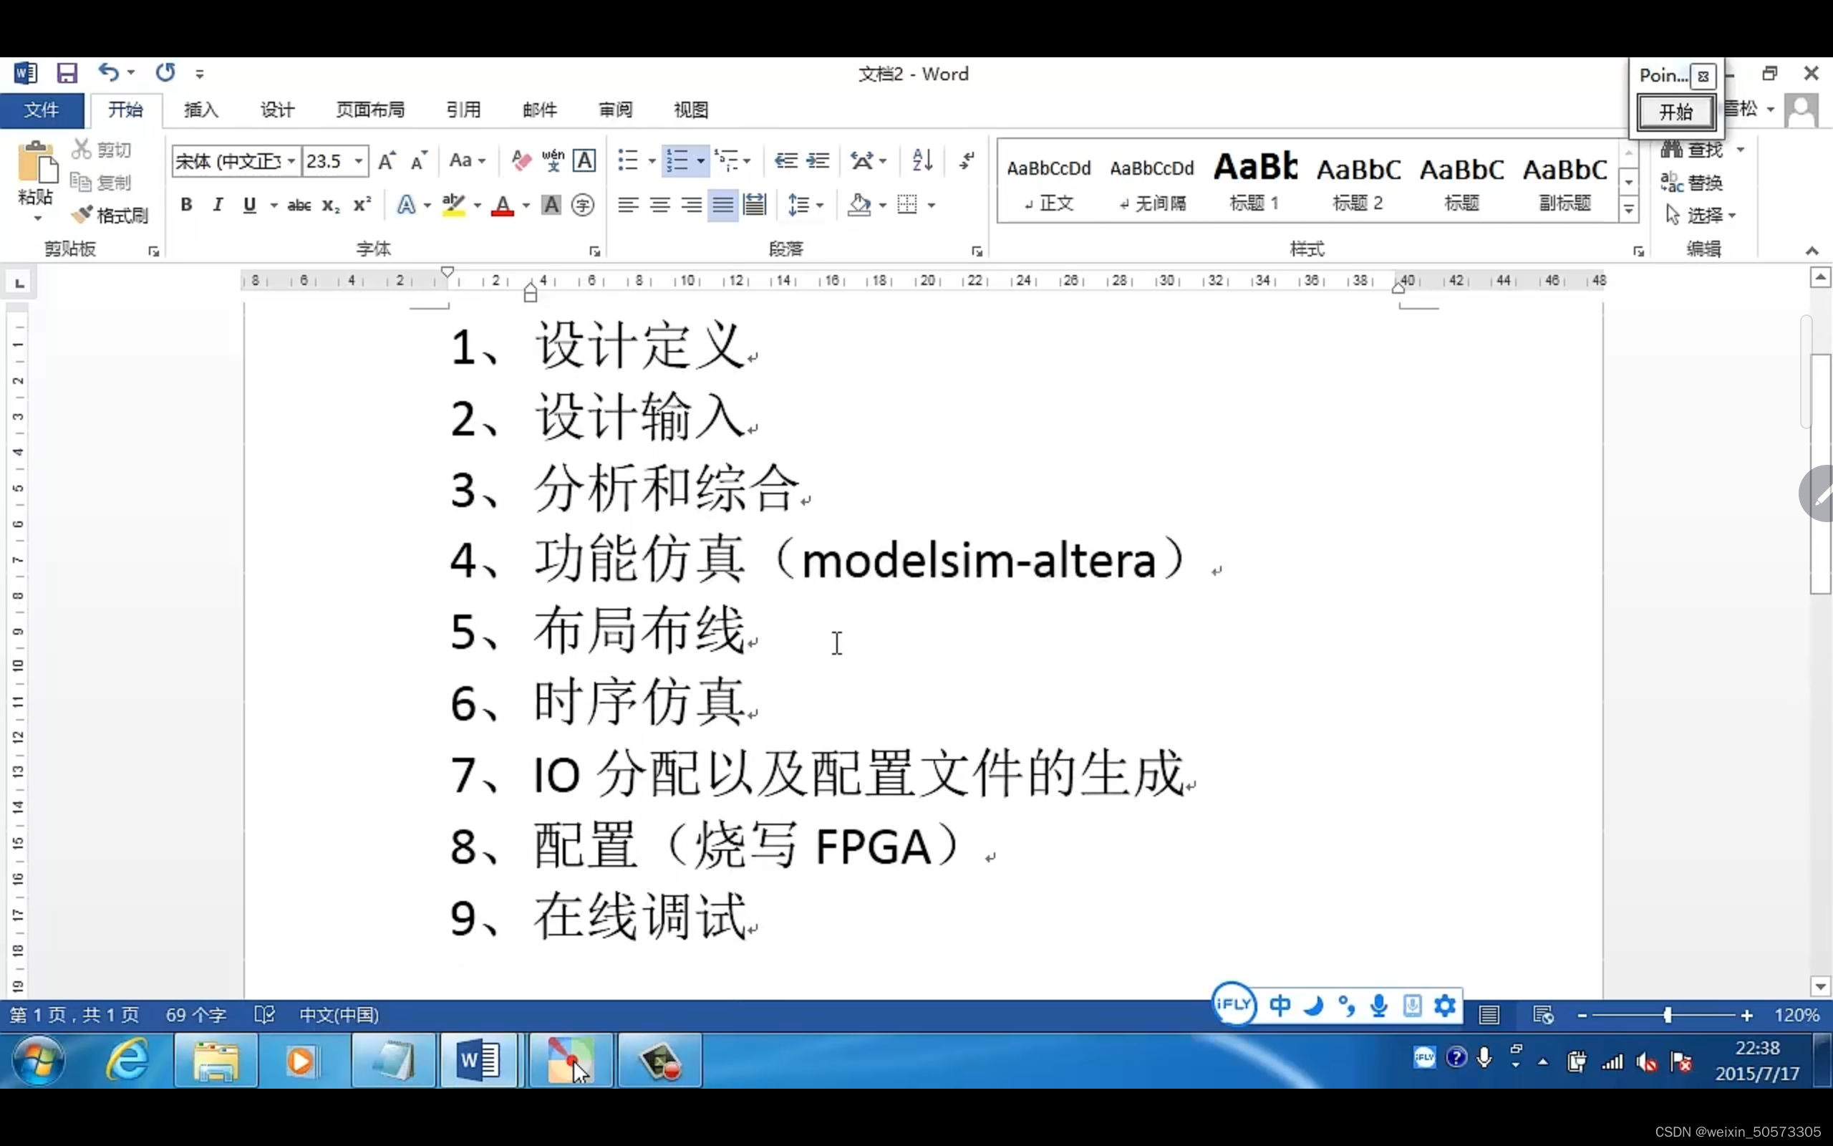Click the distributed alignment icon
The image size is (1833, 1146).
[x=755, y=205]
